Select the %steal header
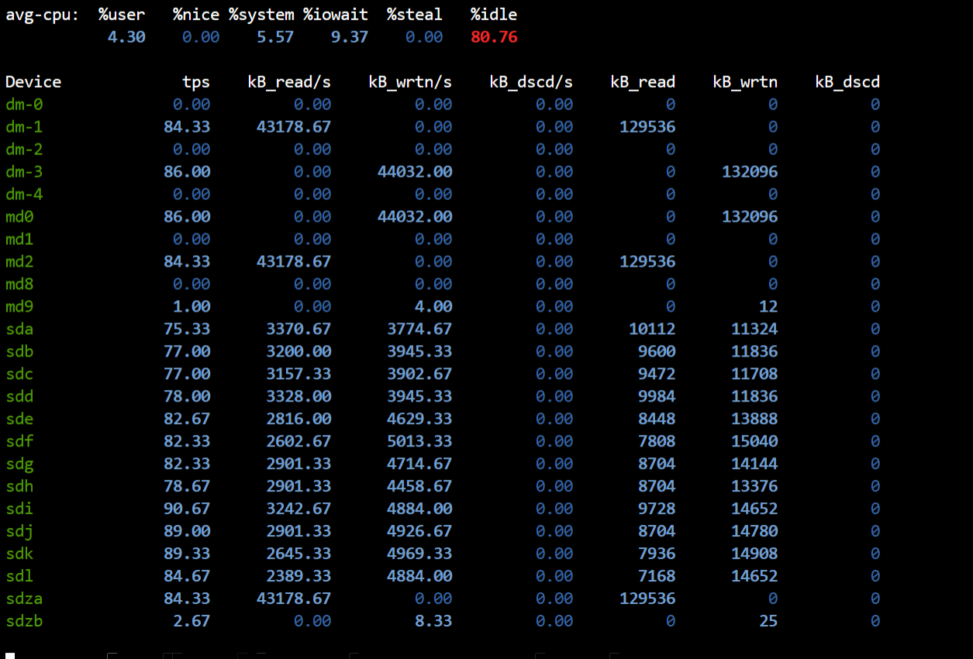 coord(415,15)
